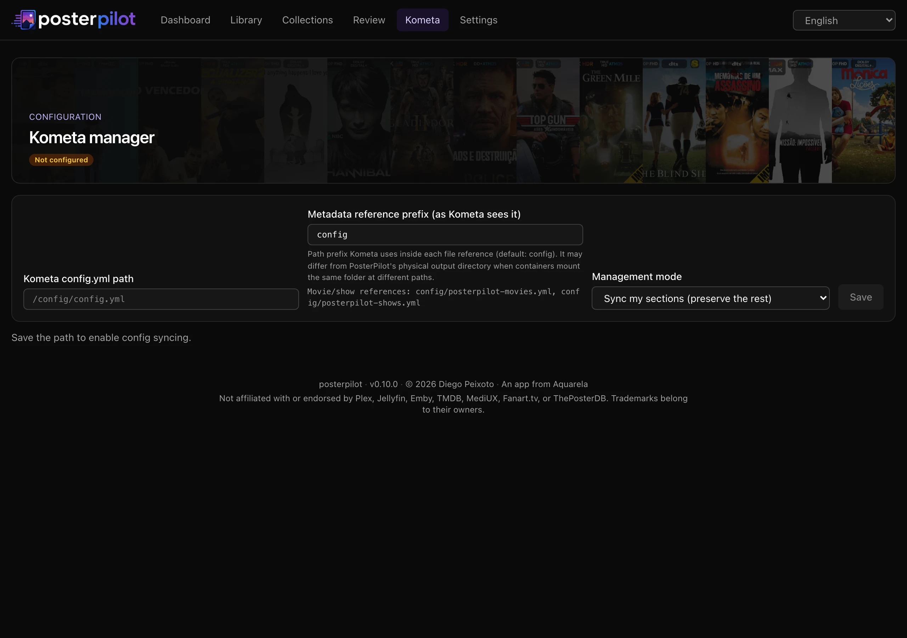907x638 pixels.
Task: Click the Monica Lições poster thumbnail
Action: [863, 121]
